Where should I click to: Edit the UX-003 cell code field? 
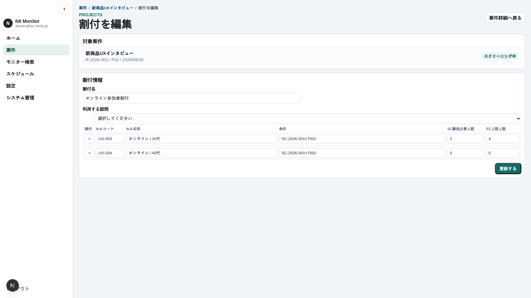pyautogui.click(x=110, y=139)
